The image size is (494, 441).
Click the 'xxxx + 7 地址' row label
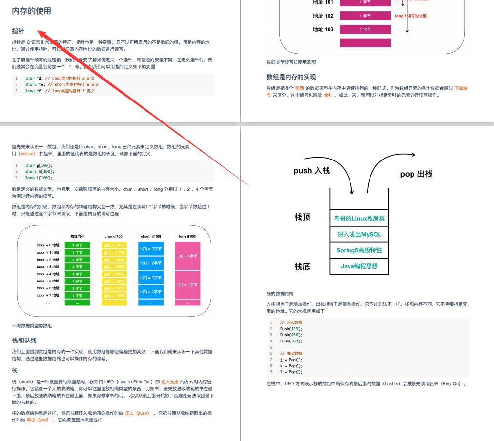[48, 295]
